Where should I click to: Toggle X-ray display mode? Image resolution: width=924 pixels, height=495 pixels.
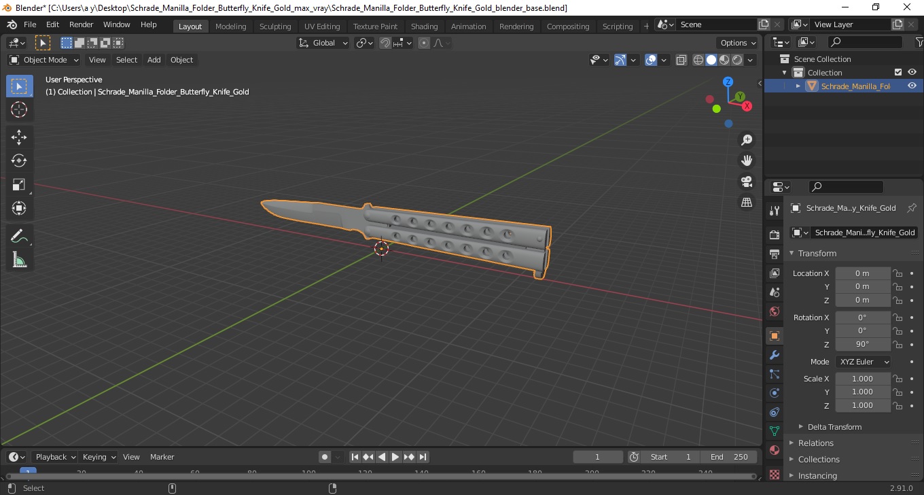coord(681,60)
